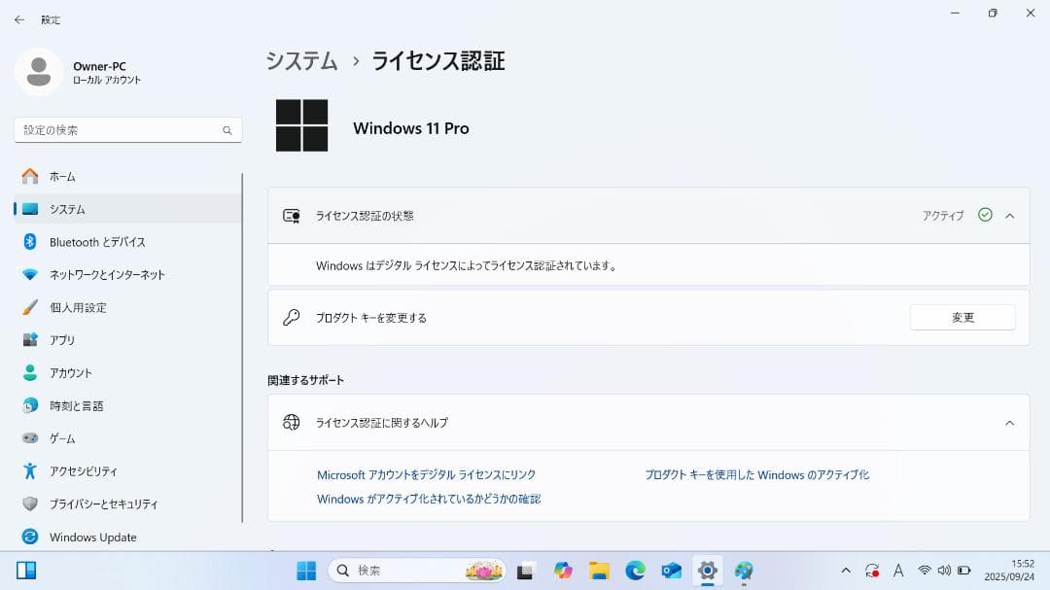
Task: Collapse the ライセンス認証に関するヘルプ section
Action: tap(1010, 423)
